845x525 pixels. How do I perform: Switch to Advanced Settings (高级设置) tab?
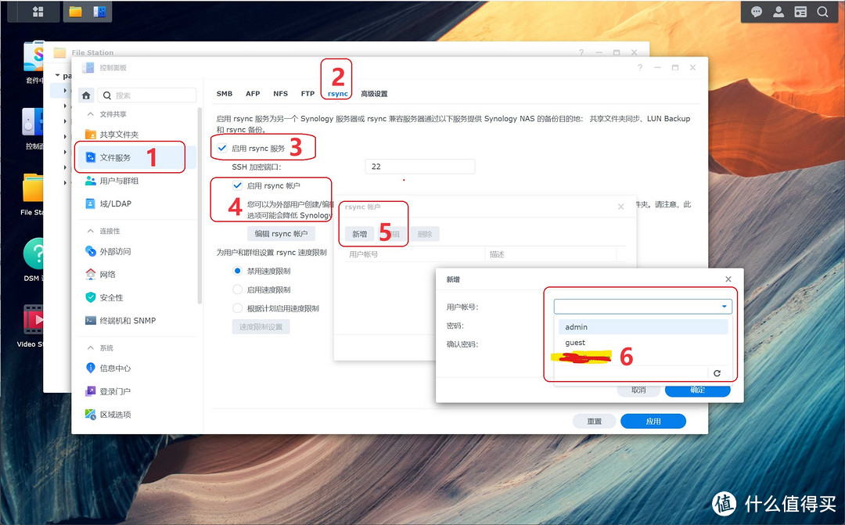374,94
